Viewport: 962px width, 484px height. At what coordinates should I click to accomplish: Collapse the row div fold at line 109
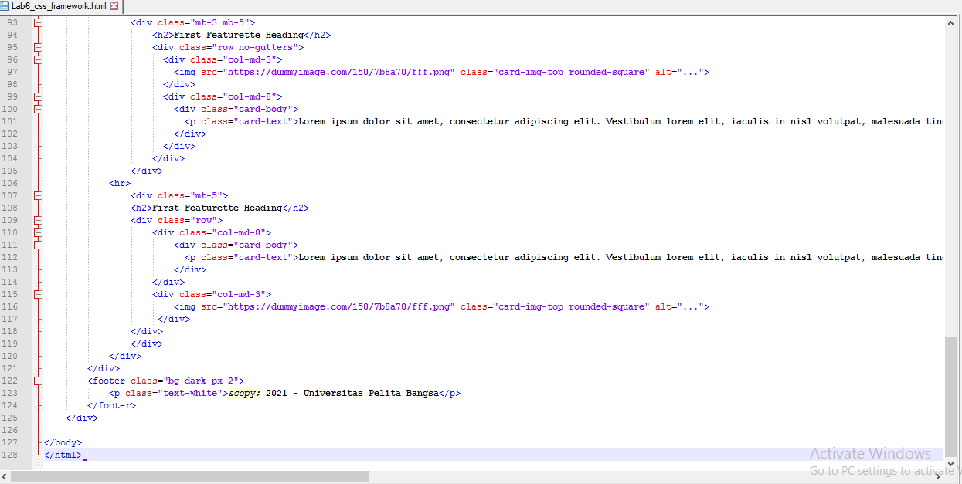pyautogui.click(x=37, y=219)
